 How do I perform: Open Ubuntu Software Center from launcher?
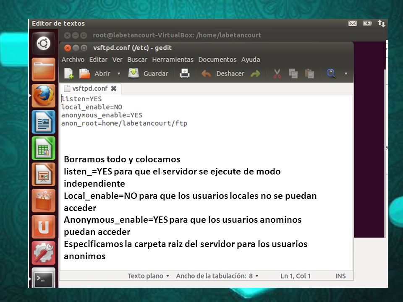[x=43, y=200]
